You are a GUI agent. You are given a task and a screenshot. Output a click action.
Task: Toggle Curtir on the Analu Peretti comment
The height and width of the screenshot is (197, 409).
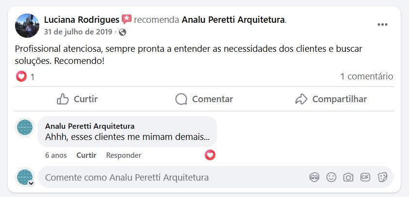pyautogui.click(x=86, y=155)
